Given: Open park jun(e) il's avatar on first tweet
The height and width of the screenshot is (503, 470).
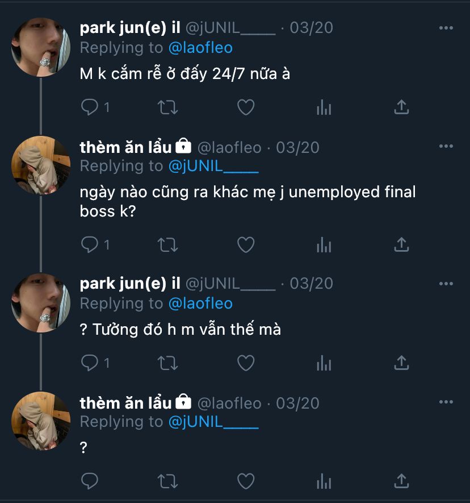Looking at the screenshot, I should pyautogui.click(x=41, y=47).
